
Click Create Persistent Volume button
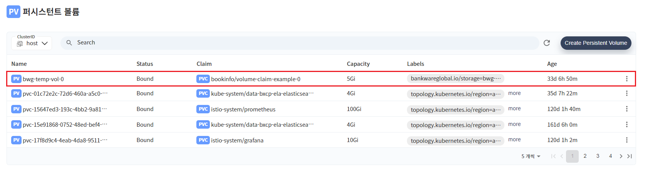(596, 43)
